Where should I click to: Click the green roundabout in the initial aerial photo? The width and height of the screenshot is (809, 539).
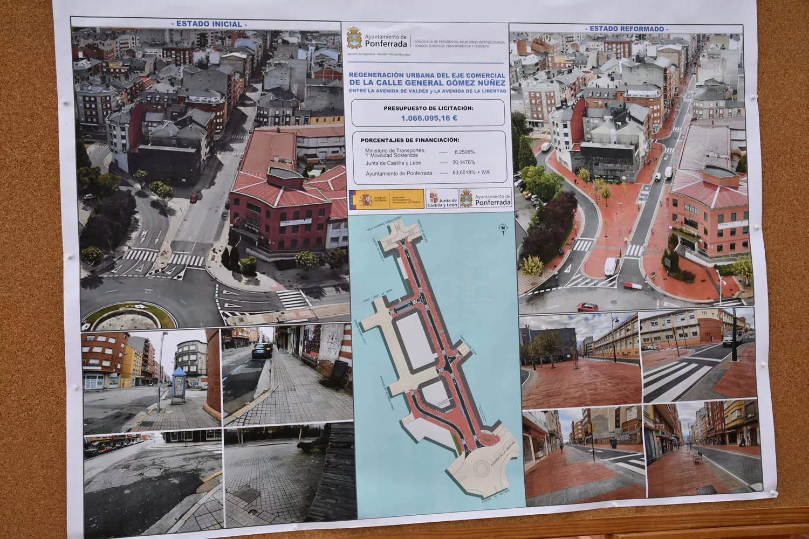128,315
